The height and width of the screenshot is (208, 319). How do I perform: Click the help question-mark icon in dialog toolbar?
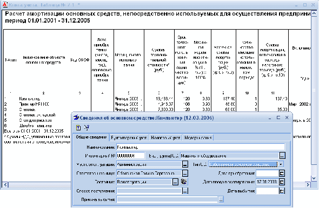78,128
